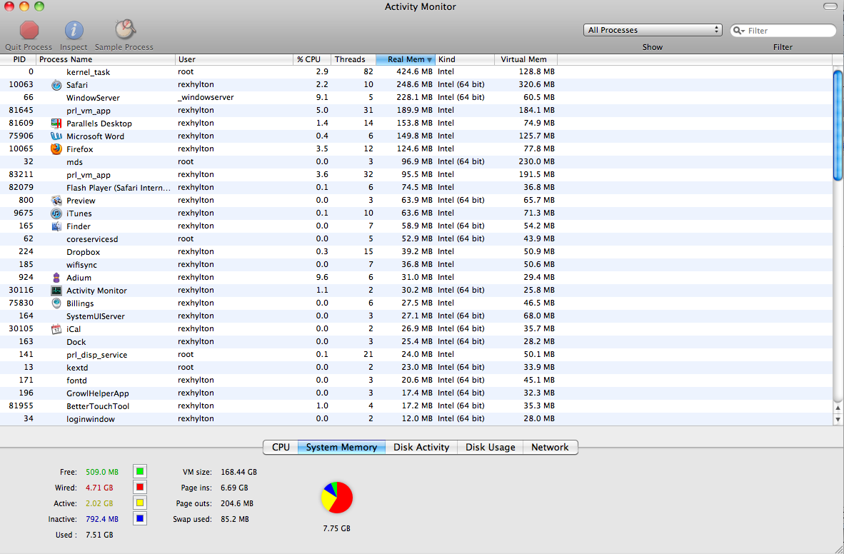844x554 pixels.
Task: Select the Billings app icon
Action: click(56, 303)
